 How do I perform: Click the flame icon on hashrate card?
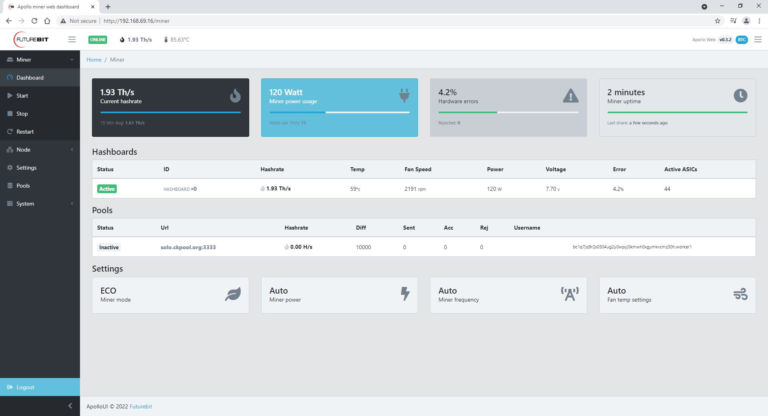point(235,96)
